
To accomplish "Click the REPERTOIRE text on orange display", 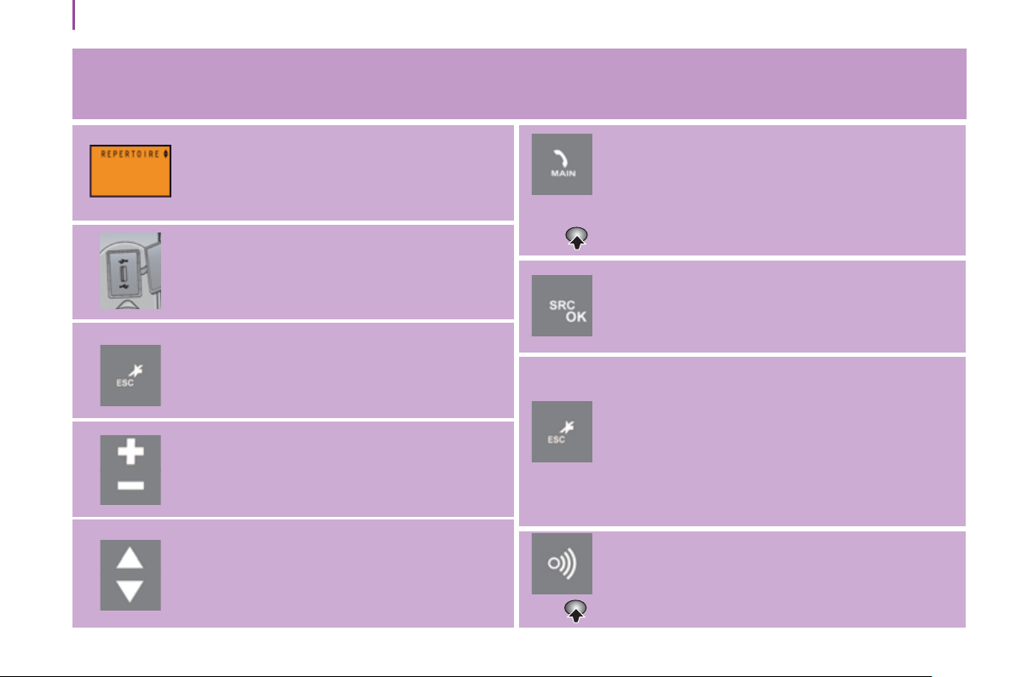I will pos(130,154).
